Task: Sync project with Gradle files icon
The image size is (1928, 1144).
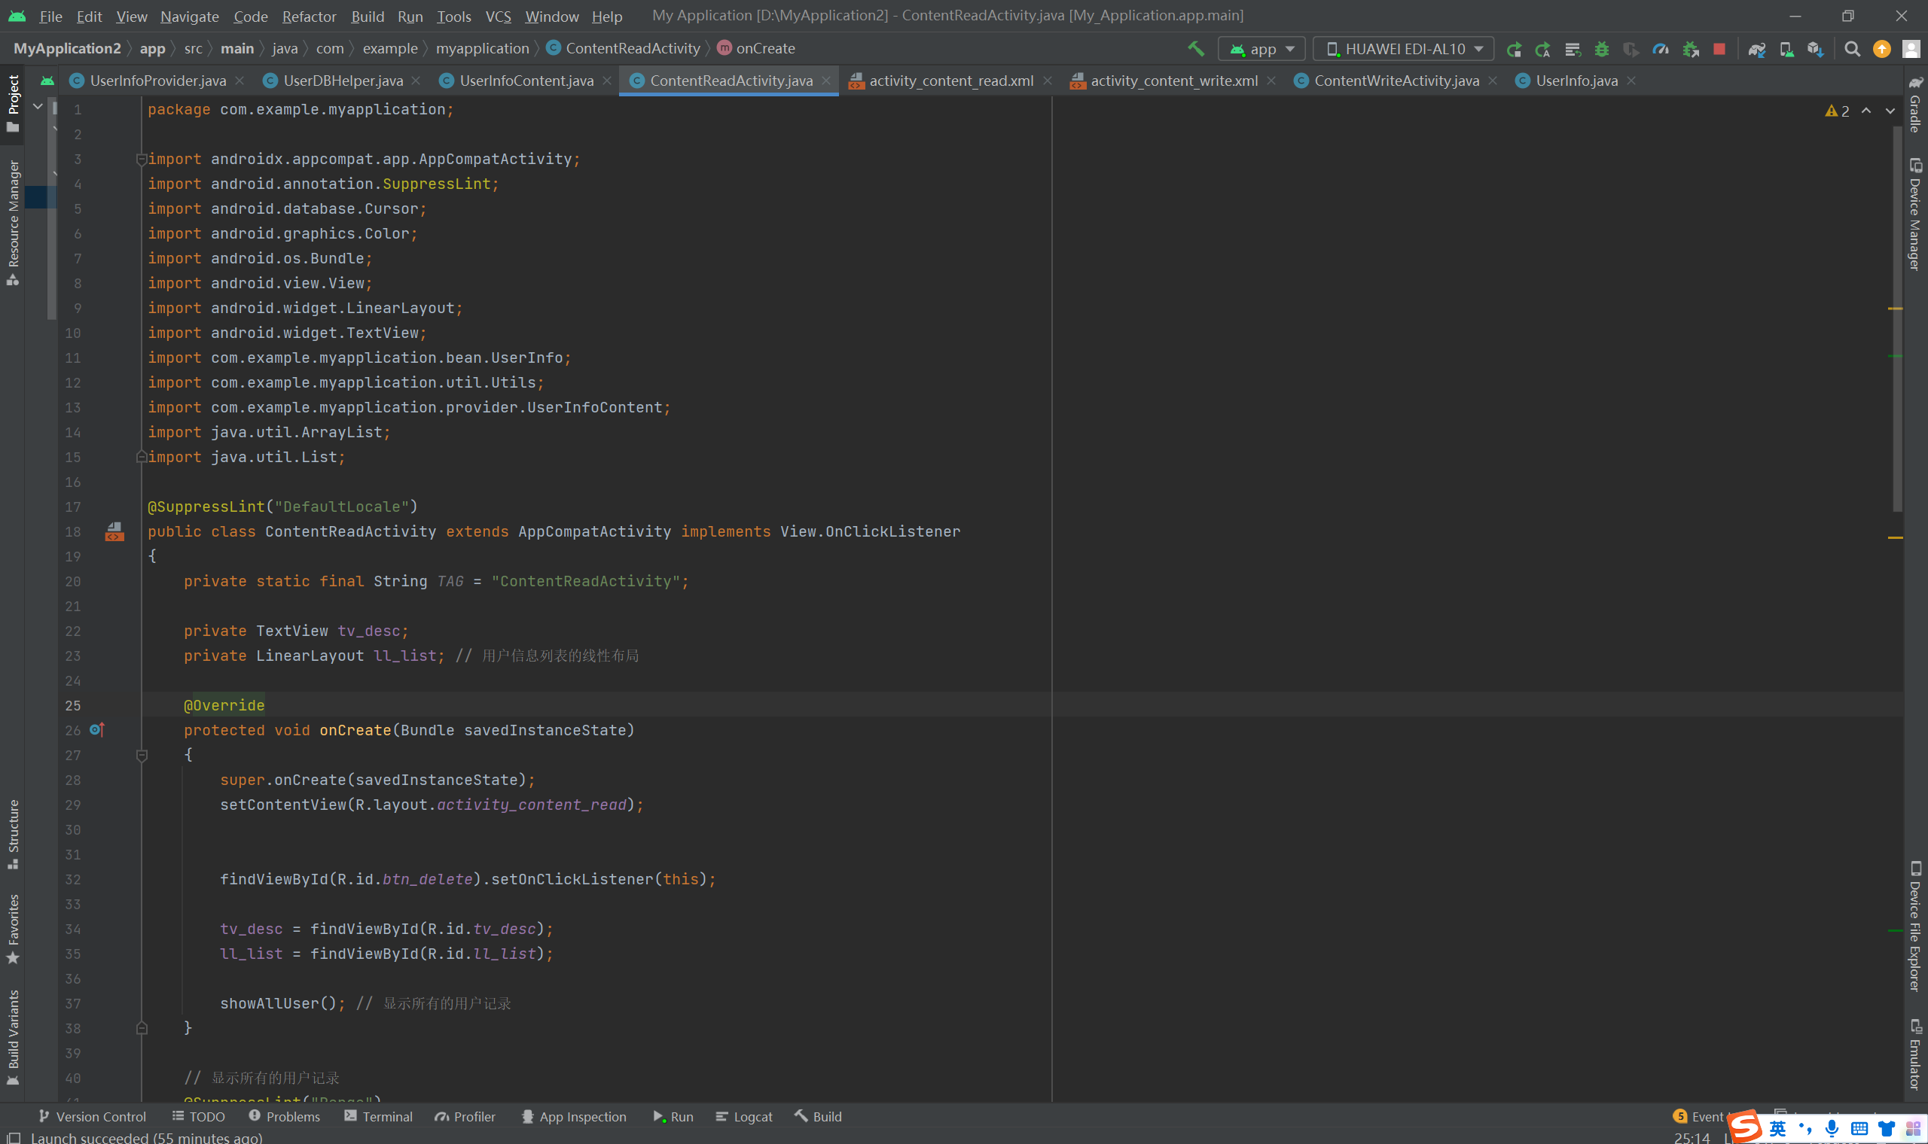Action: pos(1757,50)
